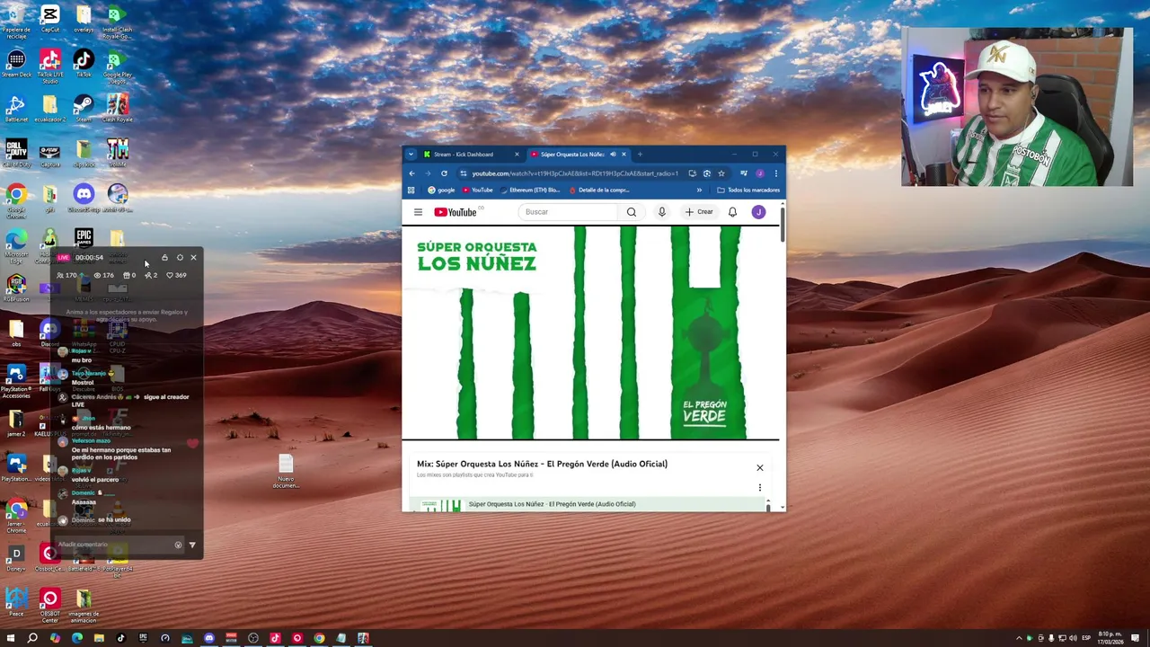Viewport: 1150px width, 647px height.
Task: Open the Windows Start menu
Action: click(11, 638)
